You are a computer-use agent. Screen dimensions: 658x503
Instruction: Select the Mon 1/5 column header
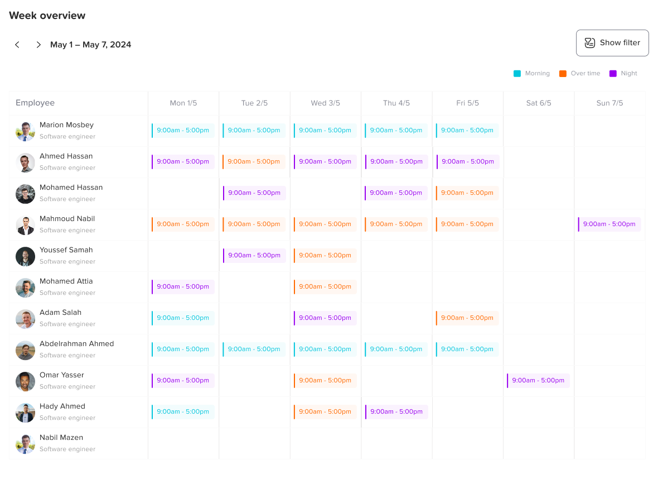tap(183, 103)
